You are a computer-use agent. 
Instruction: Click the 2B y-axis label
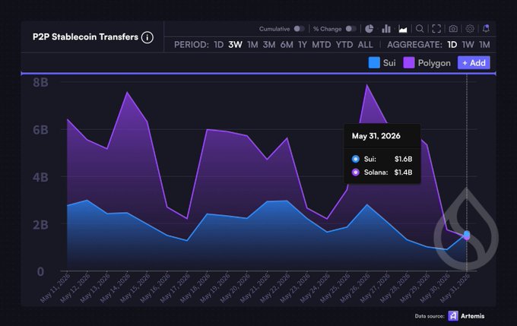[x=40, y=225]
